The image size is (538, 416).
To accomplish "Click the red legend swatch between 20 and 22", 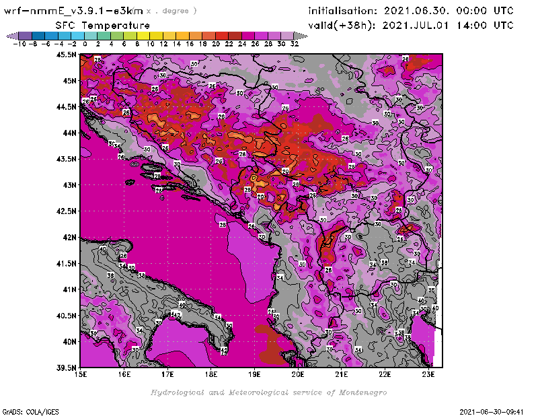I will pyautogui.click(x=222, y=36).
